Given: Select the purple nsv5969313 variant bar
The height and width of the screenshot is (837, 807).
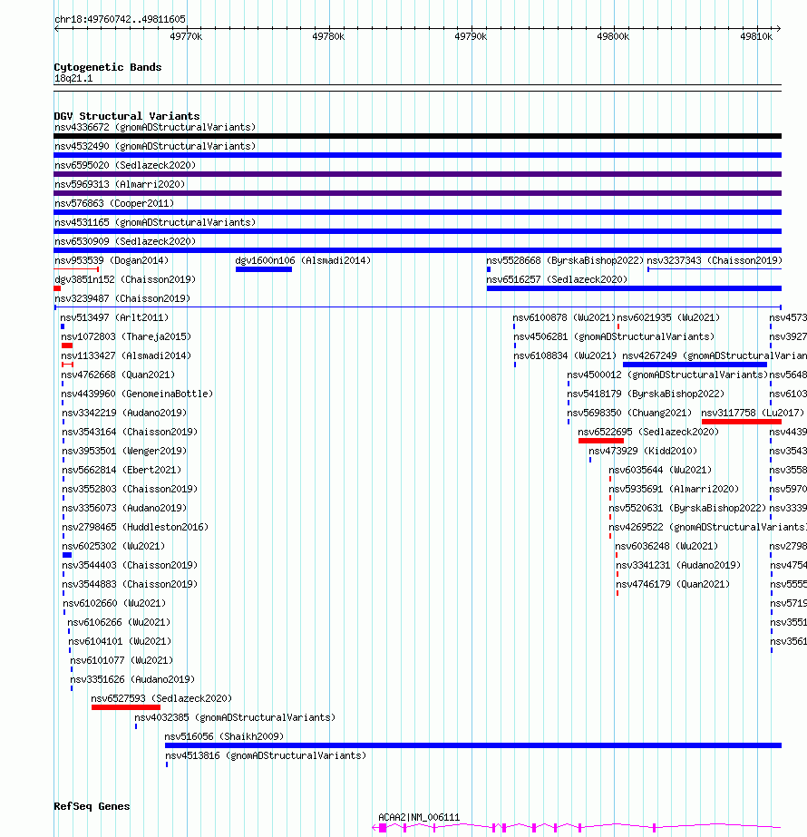Looking at the screenshot, I should coord(417,193).
